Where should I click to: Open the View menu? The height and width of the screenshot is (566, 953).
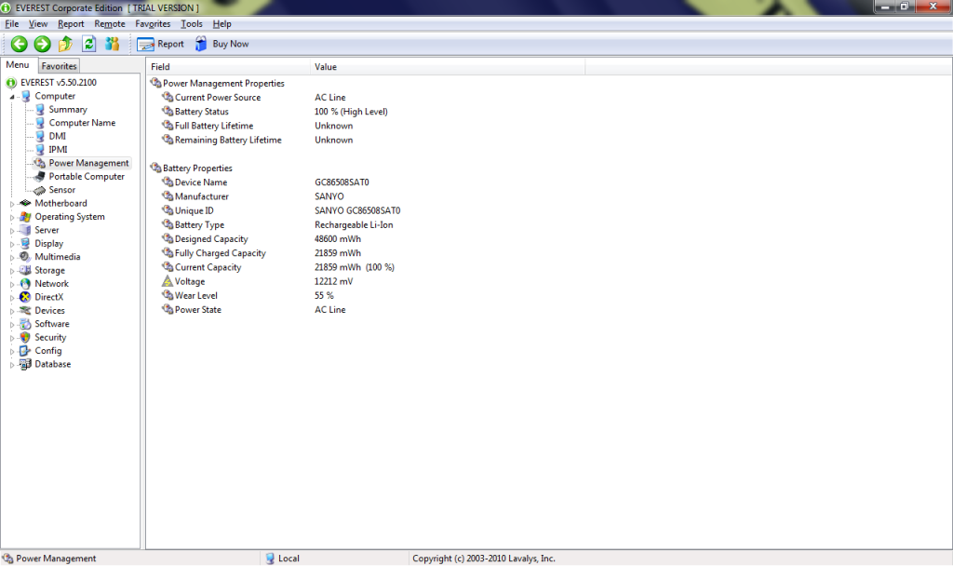point(37,23)
